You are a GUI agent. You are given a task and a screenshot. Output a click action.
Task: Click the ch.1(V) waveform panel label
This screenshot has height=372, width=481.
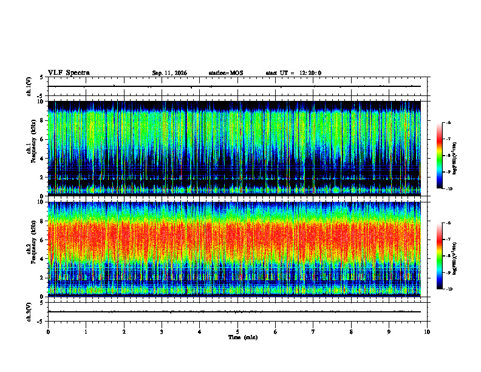point(29,86)
